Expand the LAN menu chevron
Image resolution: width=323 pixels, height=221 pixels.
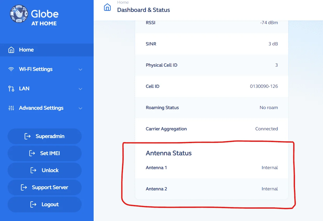coord(81,89)
